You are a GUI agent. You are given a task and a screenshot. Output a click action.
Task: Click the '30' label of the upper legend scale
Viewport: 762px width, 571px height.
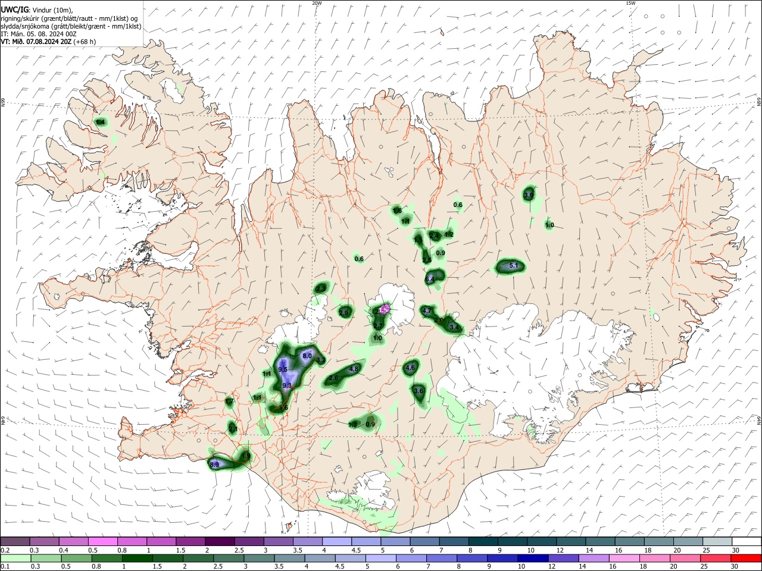(x=736, y=550)
